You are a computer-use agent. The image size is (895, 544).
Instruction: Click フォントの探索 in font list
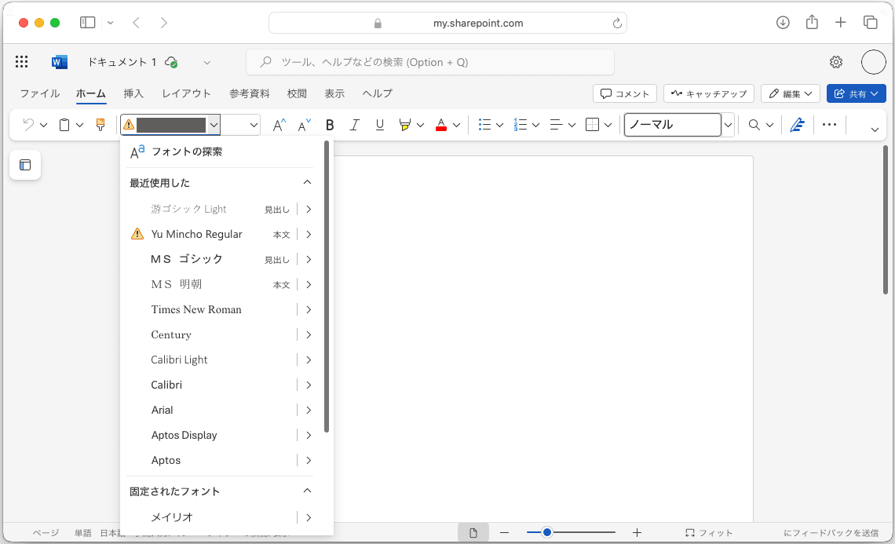[x=187, y=152]
